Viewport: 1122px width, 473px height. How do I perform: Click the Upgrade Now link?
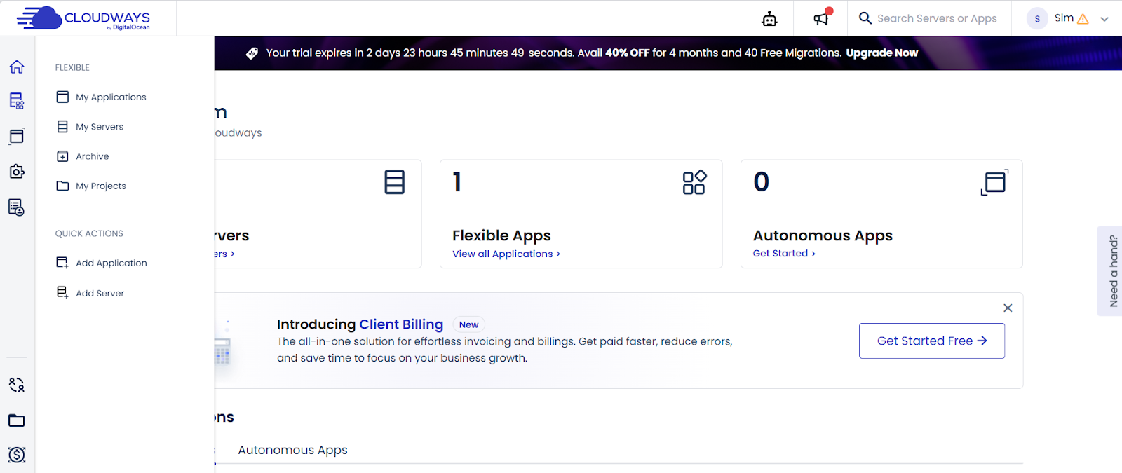(x=881, y=53)
